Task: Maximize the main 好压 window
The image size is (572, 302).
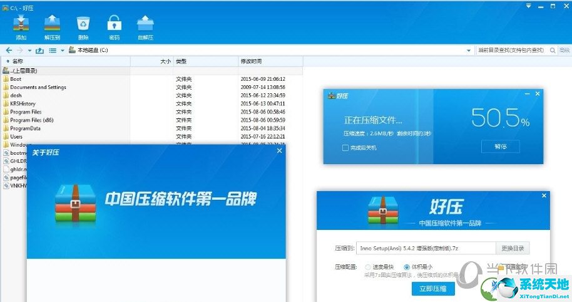Action: 553,6
